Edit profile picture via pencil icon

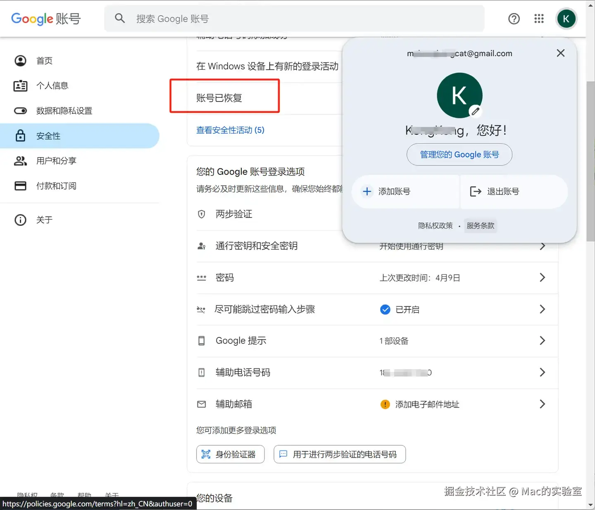pyautogui.click(x=476, y=111)
